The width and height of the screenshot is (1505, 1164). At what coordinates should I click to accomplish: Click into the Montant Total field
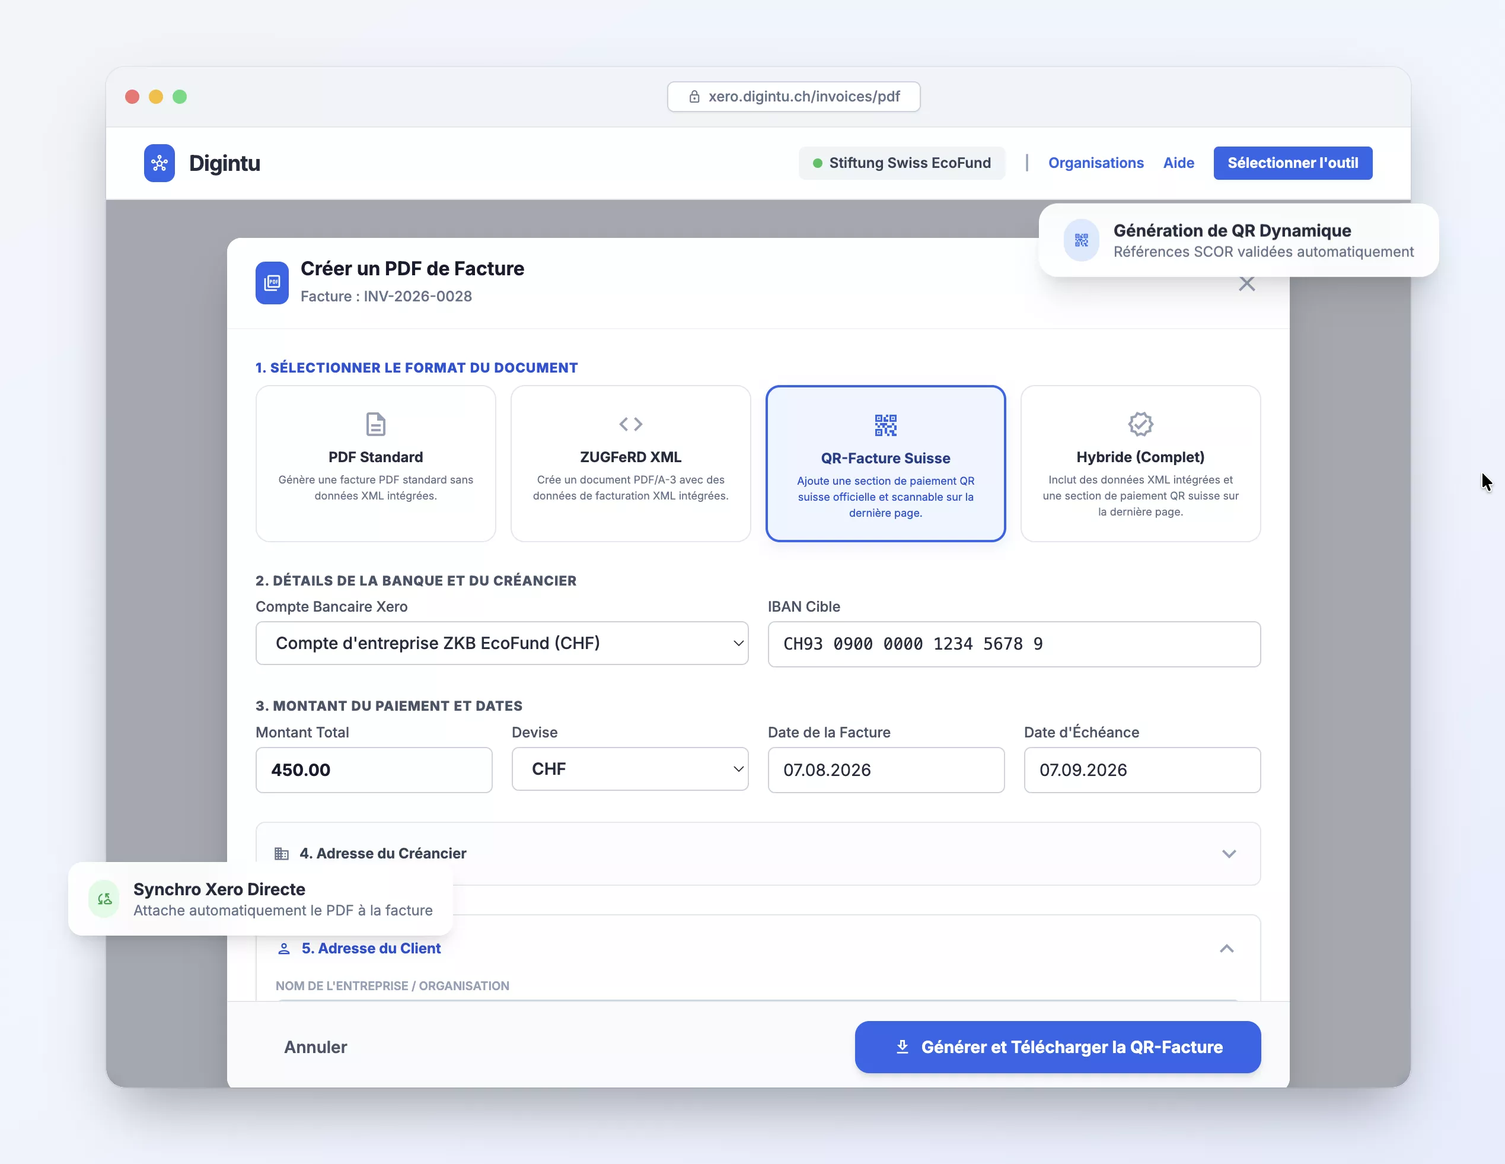(374, 770)
